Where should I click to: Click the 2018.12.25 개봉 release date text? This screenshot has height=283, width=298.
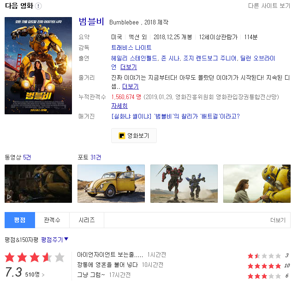pyautogui.click(x=173, y=37)
